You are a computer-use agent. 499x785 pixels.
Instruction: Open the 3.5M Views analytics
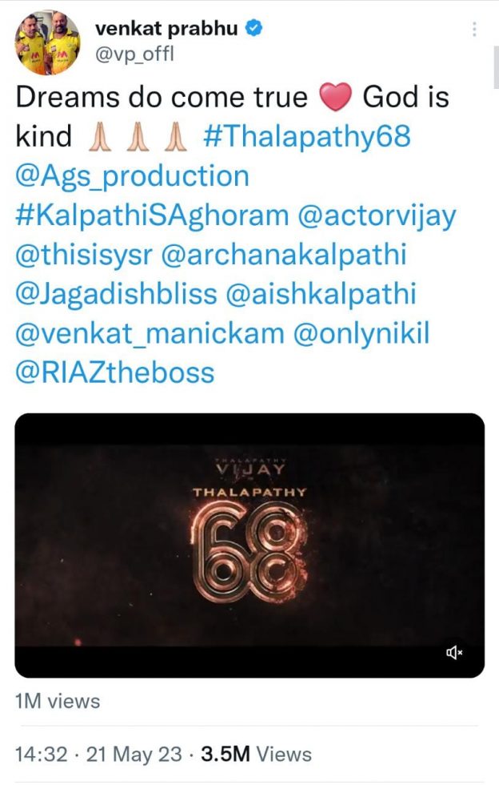[256, 754]
